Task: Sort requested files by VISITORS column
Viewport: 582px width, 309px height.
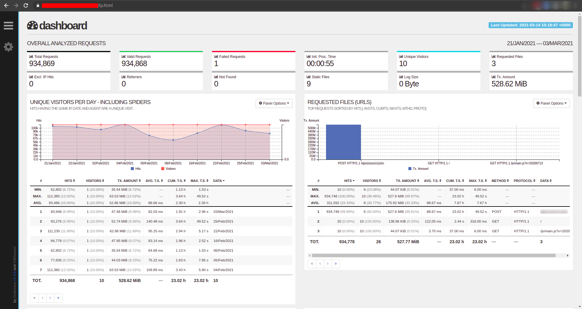Action: (372, 181)
